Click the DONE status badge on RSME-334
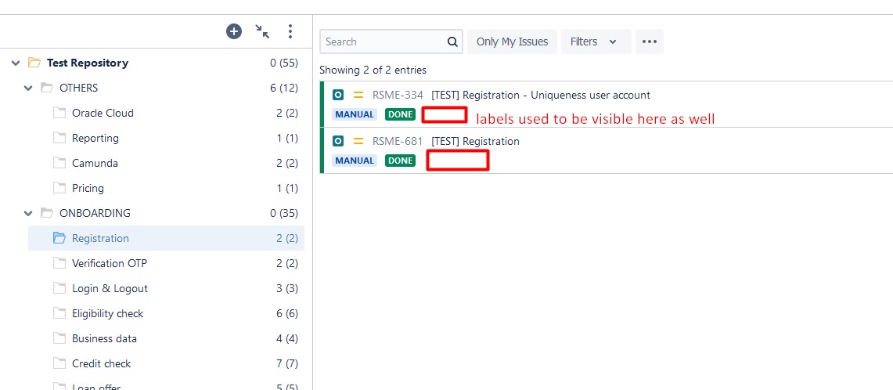Viewport: 893px width, 390px height. pos(401,114)
